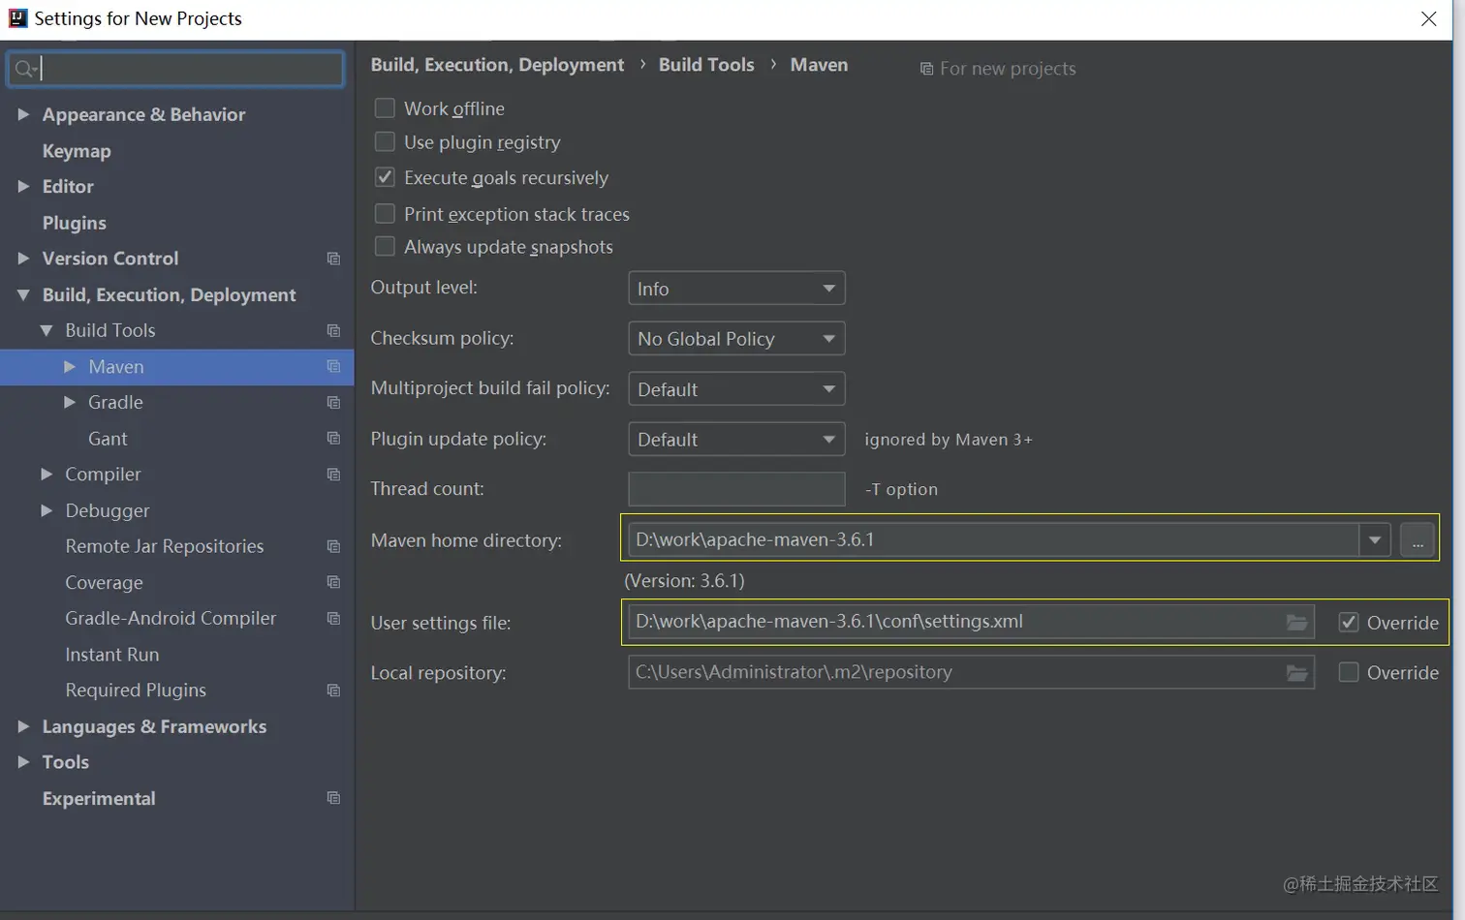The image size is (1465, 920).
Task: Close the Settings for New Projects dialog
Action: (1428, 18)
